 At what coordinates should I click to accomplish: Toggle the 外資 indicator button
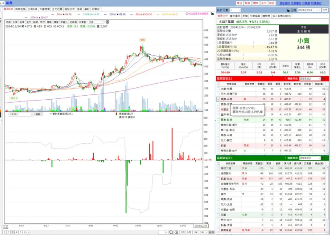(x=15, y=22)
